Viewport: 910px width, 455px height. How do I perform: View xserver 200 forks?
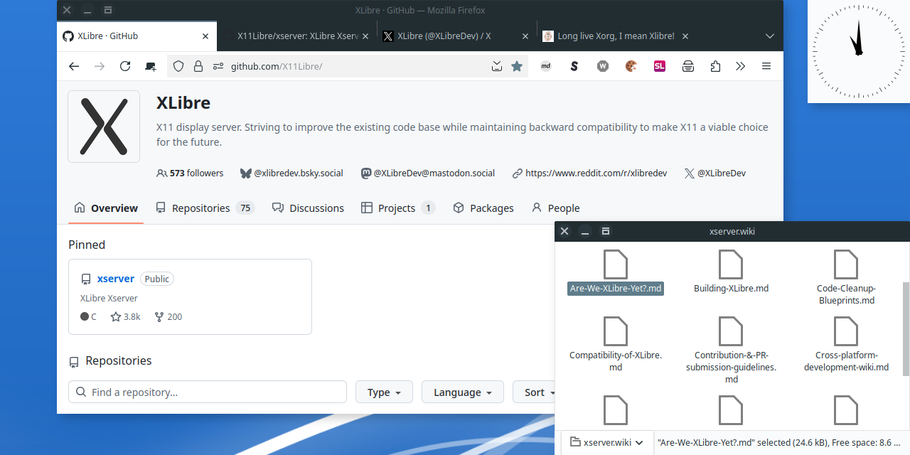click(x=168, y=317)
